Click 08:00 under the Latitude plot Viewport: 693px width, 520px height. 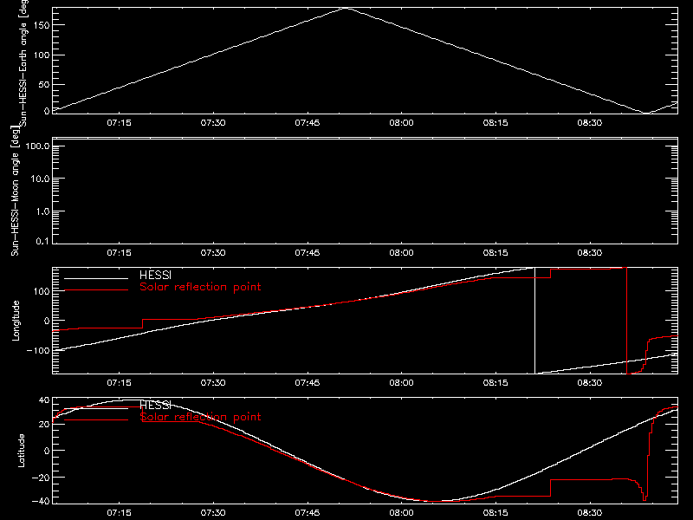click(x=401, y=512)
